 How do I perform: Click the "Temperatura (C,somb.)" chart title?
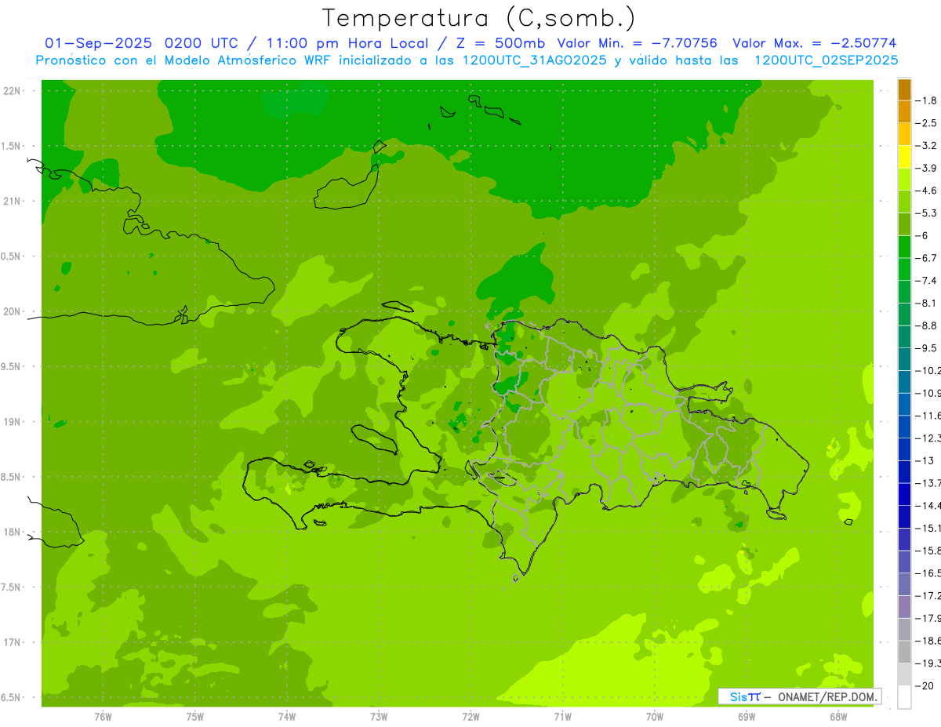[479, 18]
